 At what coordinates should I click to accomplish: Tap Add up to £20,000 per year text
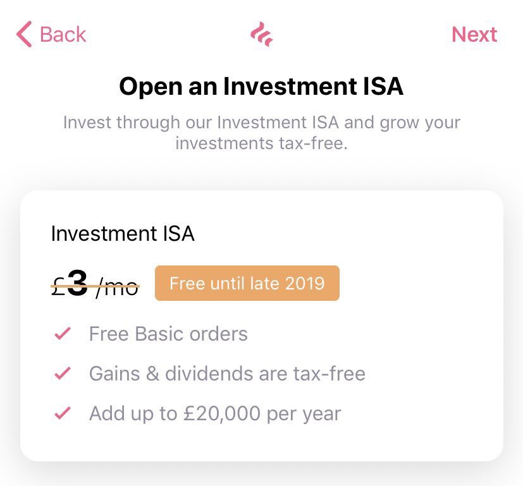click(x=215, y=414)
